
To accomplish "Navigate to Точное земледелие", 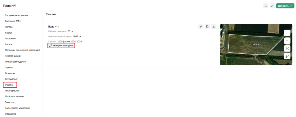I will coord(15,62).
